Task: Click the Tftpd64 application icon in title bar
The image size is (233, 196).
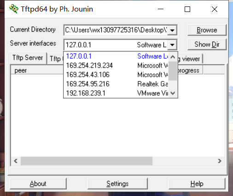Action: point(14,9)
